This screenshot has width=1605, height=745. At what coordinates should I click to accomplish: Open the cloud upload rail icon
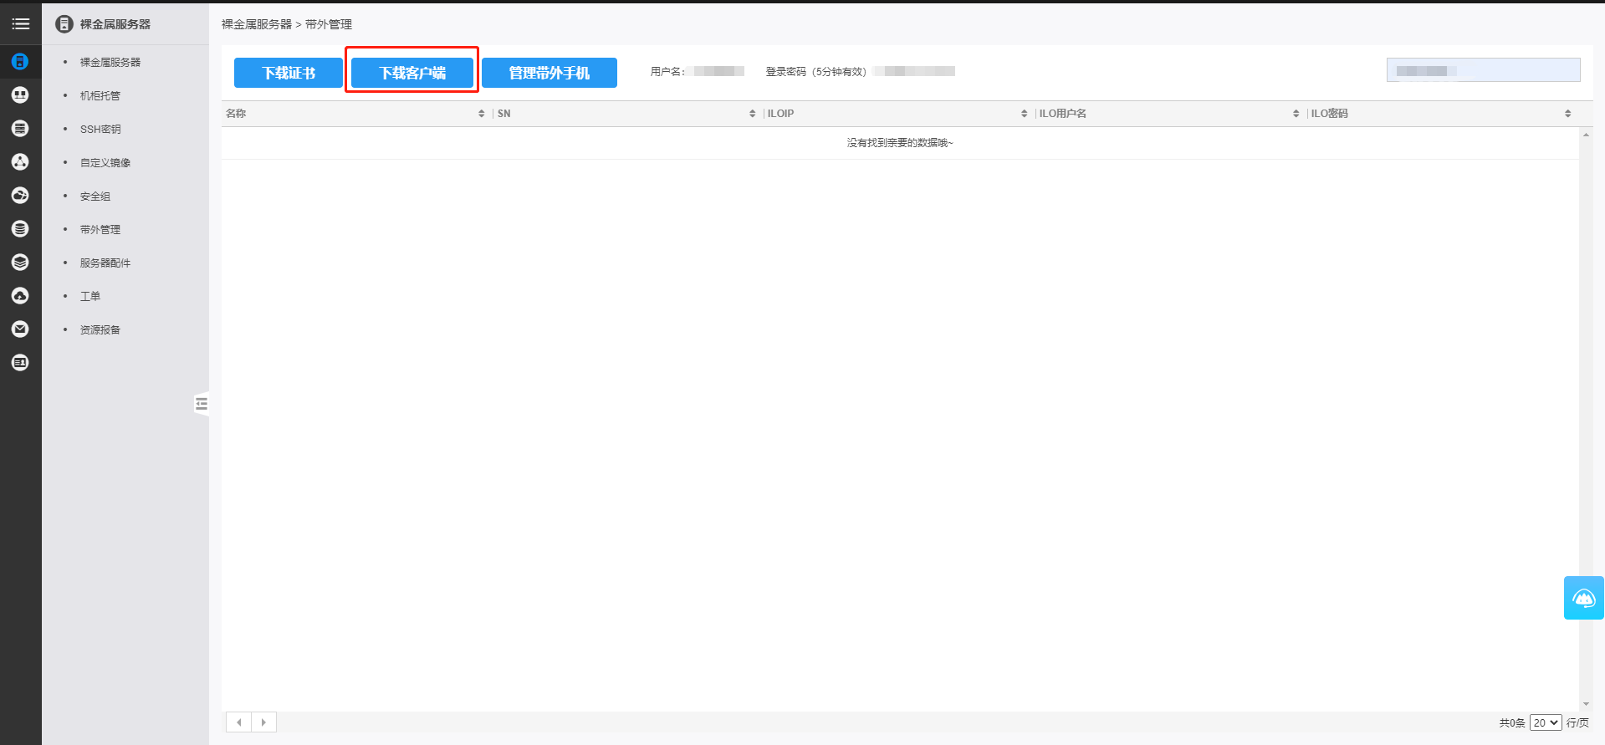[20, 295]
